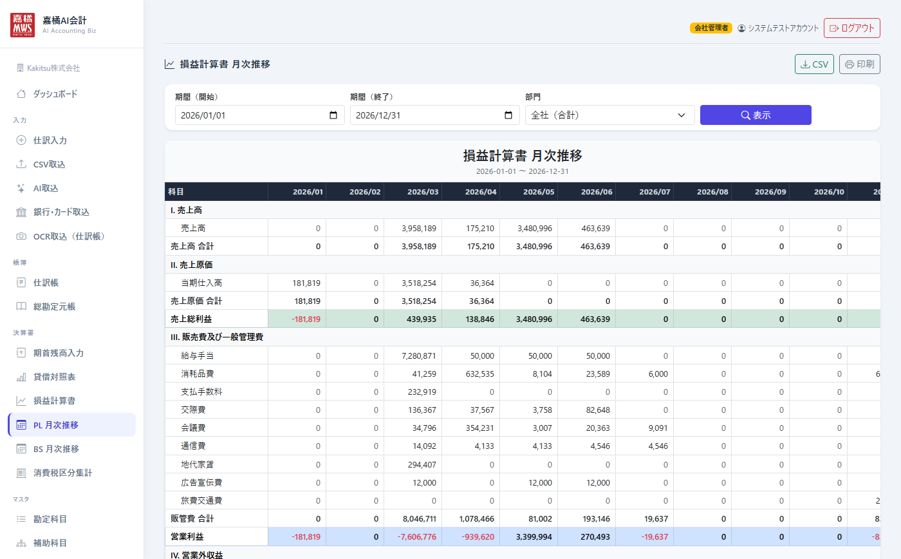This screenshot has height=559, width=901.
Task: Navigate to 貸借対照表
Action: click(x=72, y=377)
